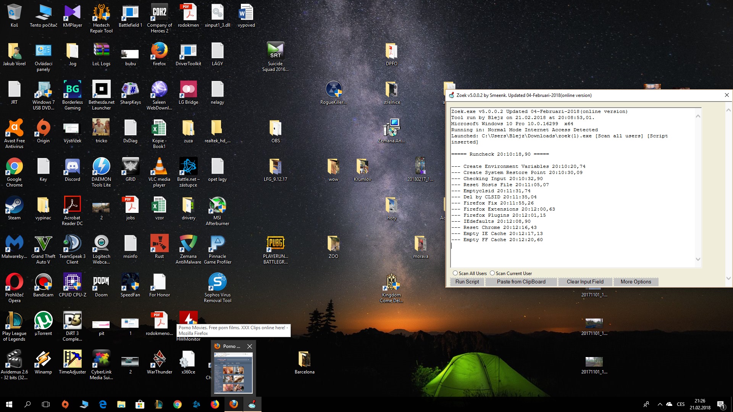The height and width of the screenshot is (412, 733).
Task: Click the Run Script button
Action: [467, 282]
